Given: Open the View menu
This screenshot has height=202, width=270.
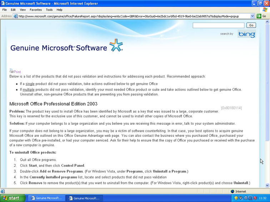Looking at the screenshot, I should click(x=22, y=10).
